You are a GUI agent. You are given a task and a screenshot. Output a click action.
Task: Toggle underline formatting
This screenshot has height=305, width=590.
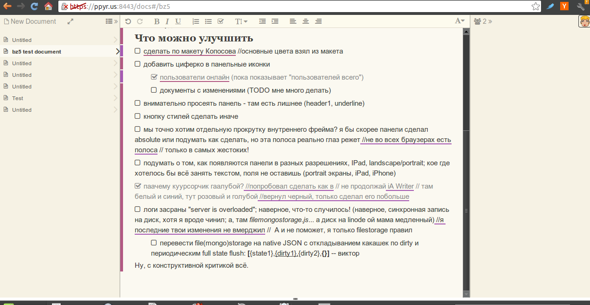pyautogui.click(x=178, y=21)
